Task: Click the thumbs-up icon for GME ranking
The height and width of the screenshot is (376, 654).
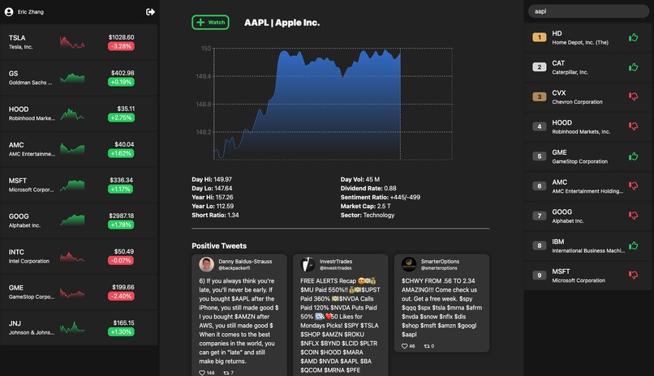Action: point(633,156)
